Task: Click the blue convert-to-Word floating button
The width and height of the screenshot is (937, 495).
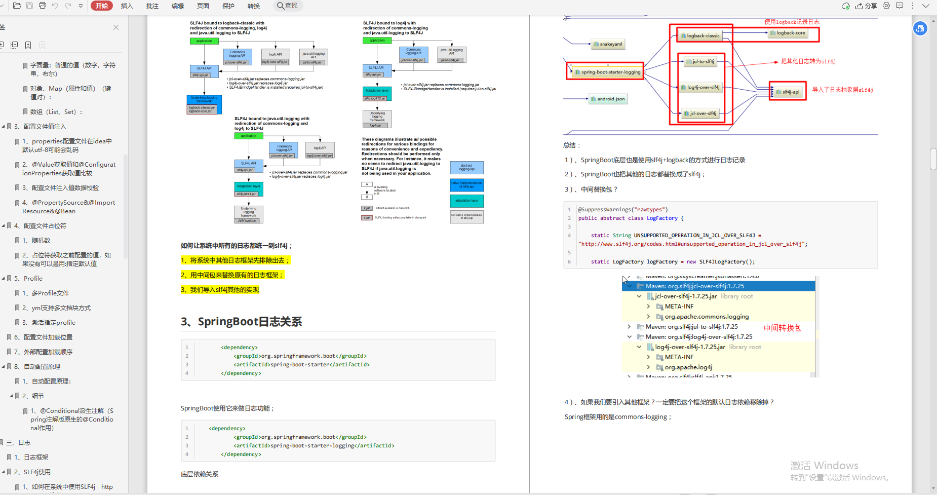Action: click(920, 28)
